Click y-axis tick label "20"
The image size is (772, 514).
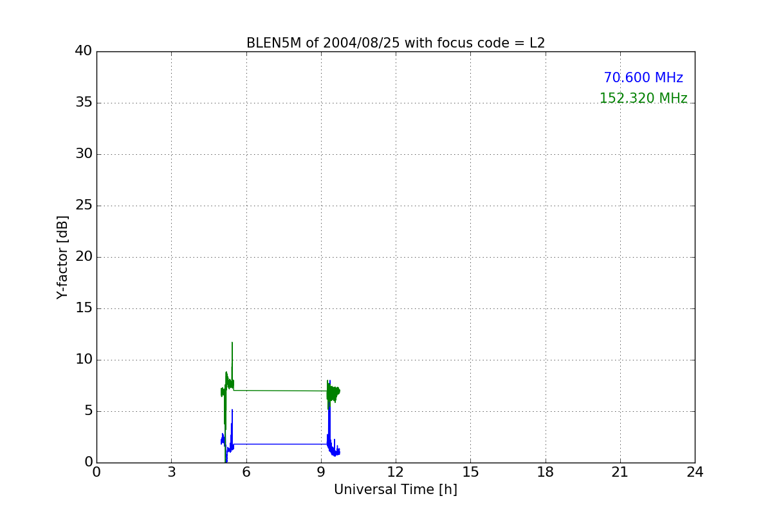pos(84,257)
